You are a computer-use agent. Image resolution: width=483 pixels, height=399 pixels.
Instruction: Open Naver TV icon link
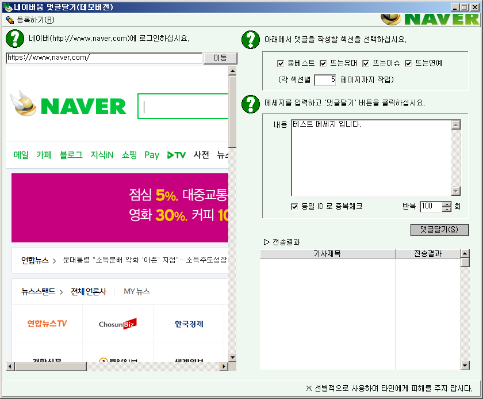point(176,155)
